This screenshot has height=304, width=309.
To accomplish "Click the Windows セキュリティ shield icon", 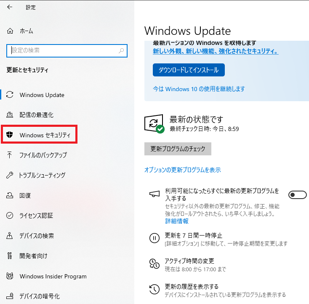I will 10,135.
